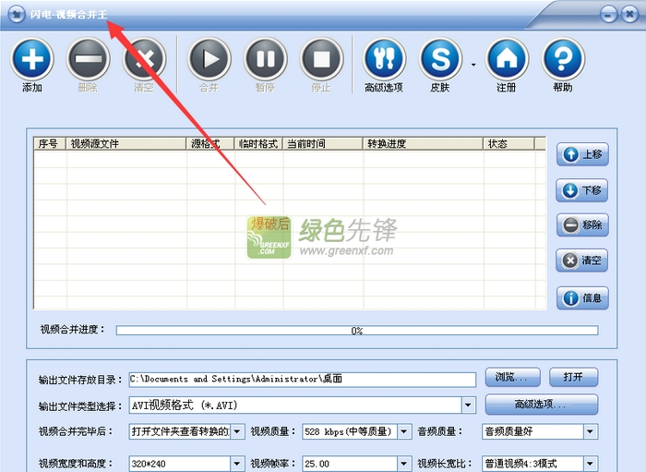Close the 闪电-视频合并王 window
This screenshot has height=472, width=646.
click(x=629, y=15)
